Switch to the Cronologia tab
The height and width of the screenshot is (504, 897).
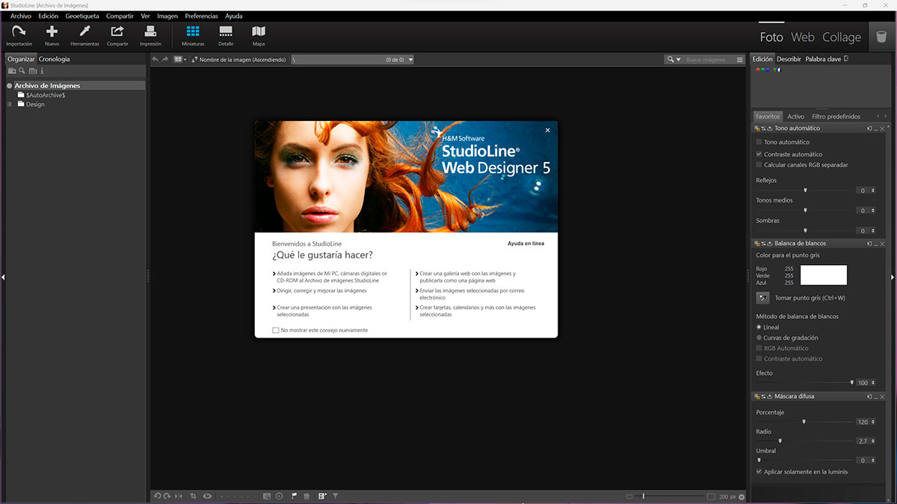(55, 59)
